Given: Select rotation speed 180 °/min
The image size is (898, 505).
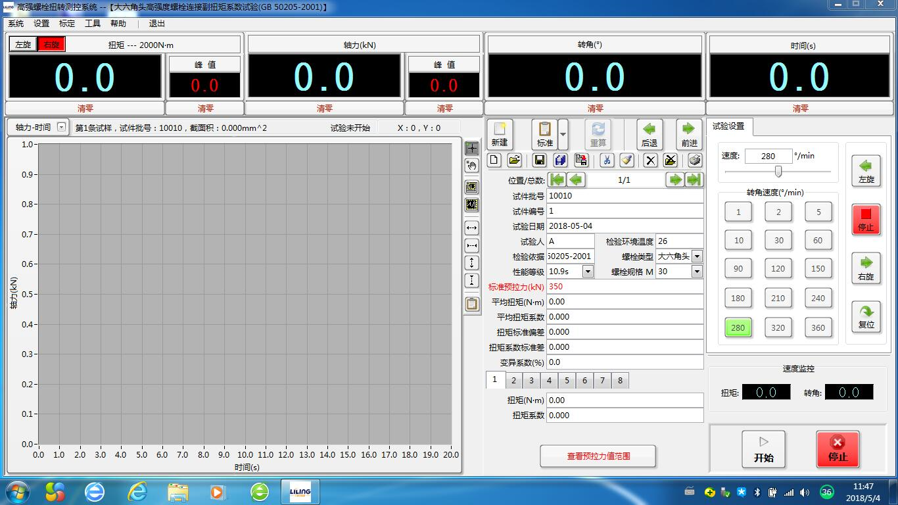Looking at the screenshot, I should 738,298.
